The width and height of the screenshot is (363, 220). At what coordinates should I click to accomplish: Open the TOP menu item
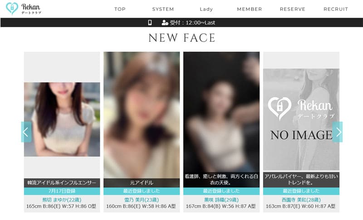[x=120, y=9]
